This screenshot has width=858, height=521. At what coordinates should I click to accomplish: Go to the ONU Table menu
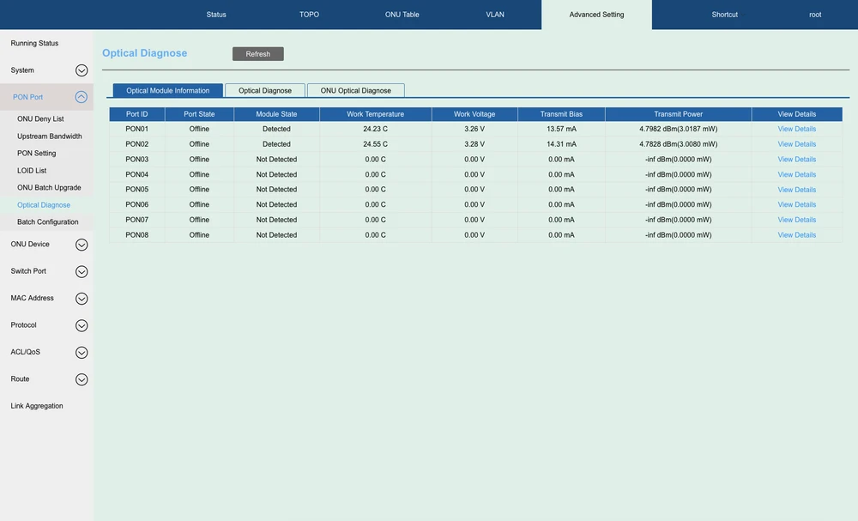(x=402, y=15)
